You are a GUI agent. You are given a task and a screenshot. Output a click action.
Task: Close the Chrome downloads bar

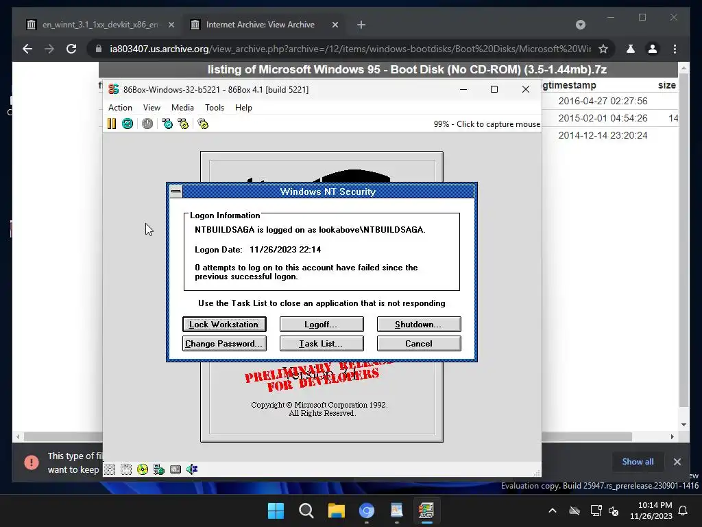coord(677,462)
